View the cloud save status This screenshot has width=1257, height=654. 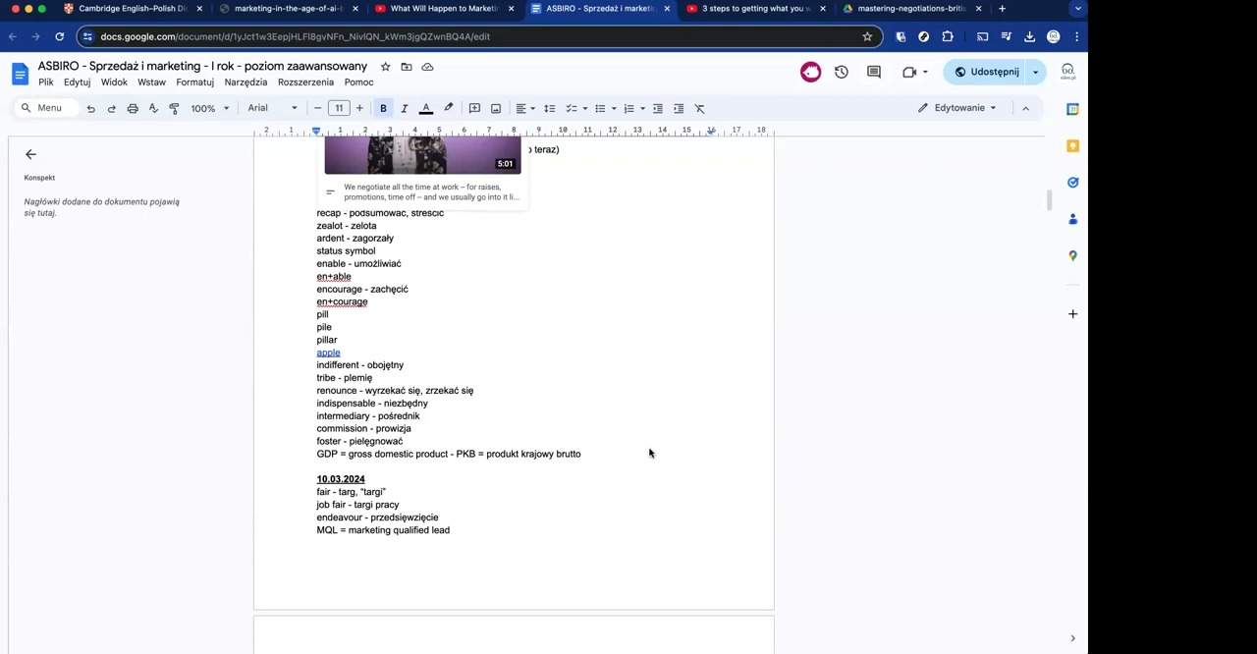[427, 67]
